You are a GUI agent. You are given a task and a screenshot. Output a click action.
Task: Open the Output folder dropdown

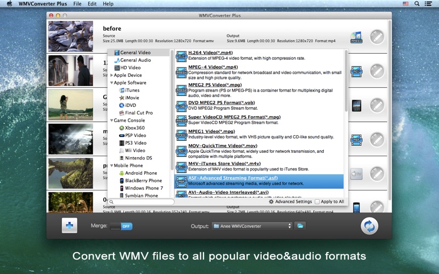click(x=252, y=226)
